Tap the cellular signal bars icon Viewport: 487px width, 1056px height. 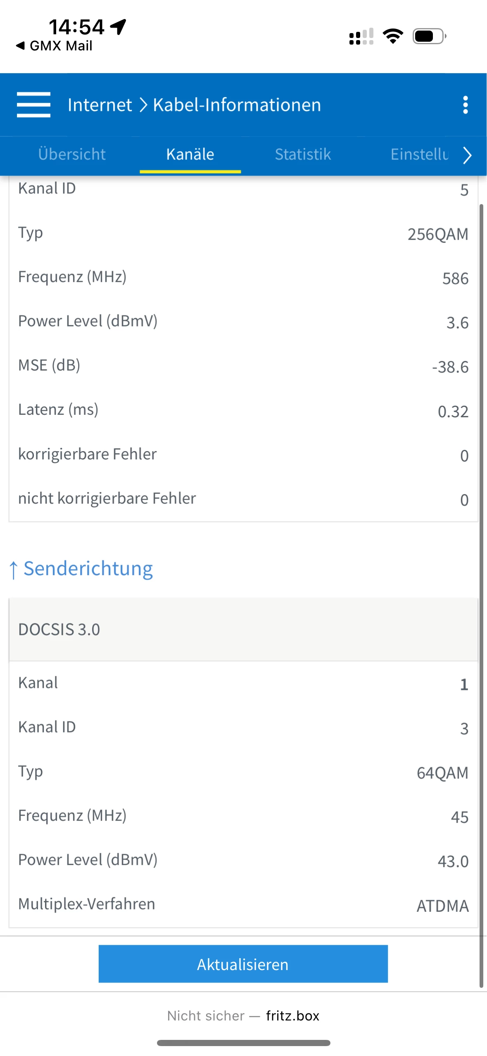coord(361,36)
